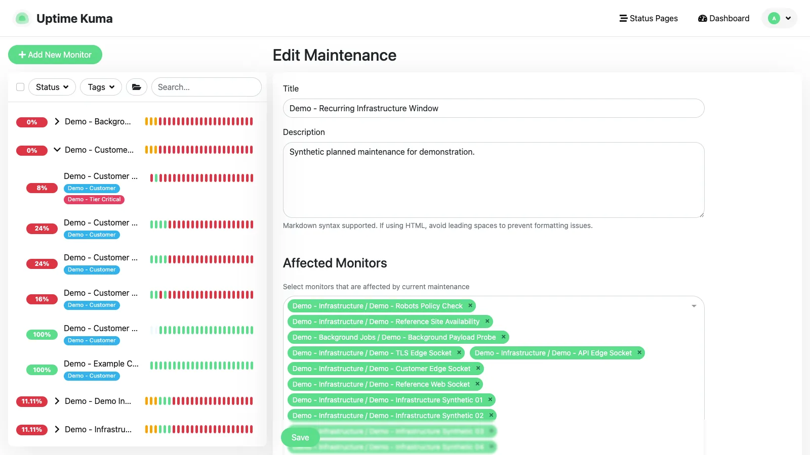
Task: Toggle the select-all monitors checkbox
Action: [x=20, y=87]
